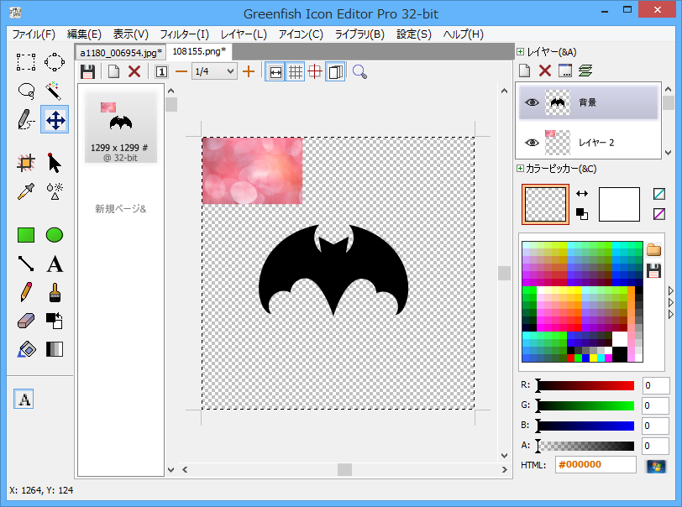
Task: Collapse the カラーピッカー panel
Action: (521, 169)
